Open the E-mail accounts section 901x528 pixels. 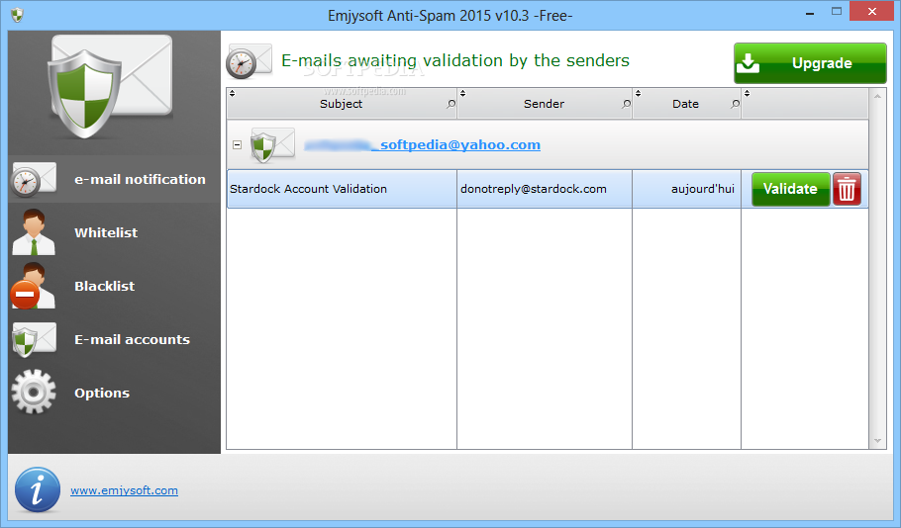pyautogui.click(x=114, y=339)
